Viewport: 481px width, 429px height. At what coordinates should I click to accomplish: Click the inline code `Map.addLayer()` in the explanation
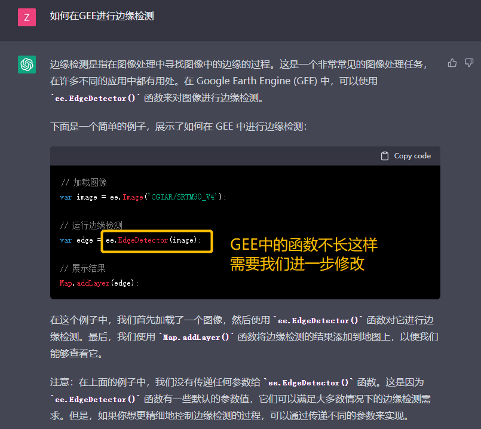click(x=196, y=338)
